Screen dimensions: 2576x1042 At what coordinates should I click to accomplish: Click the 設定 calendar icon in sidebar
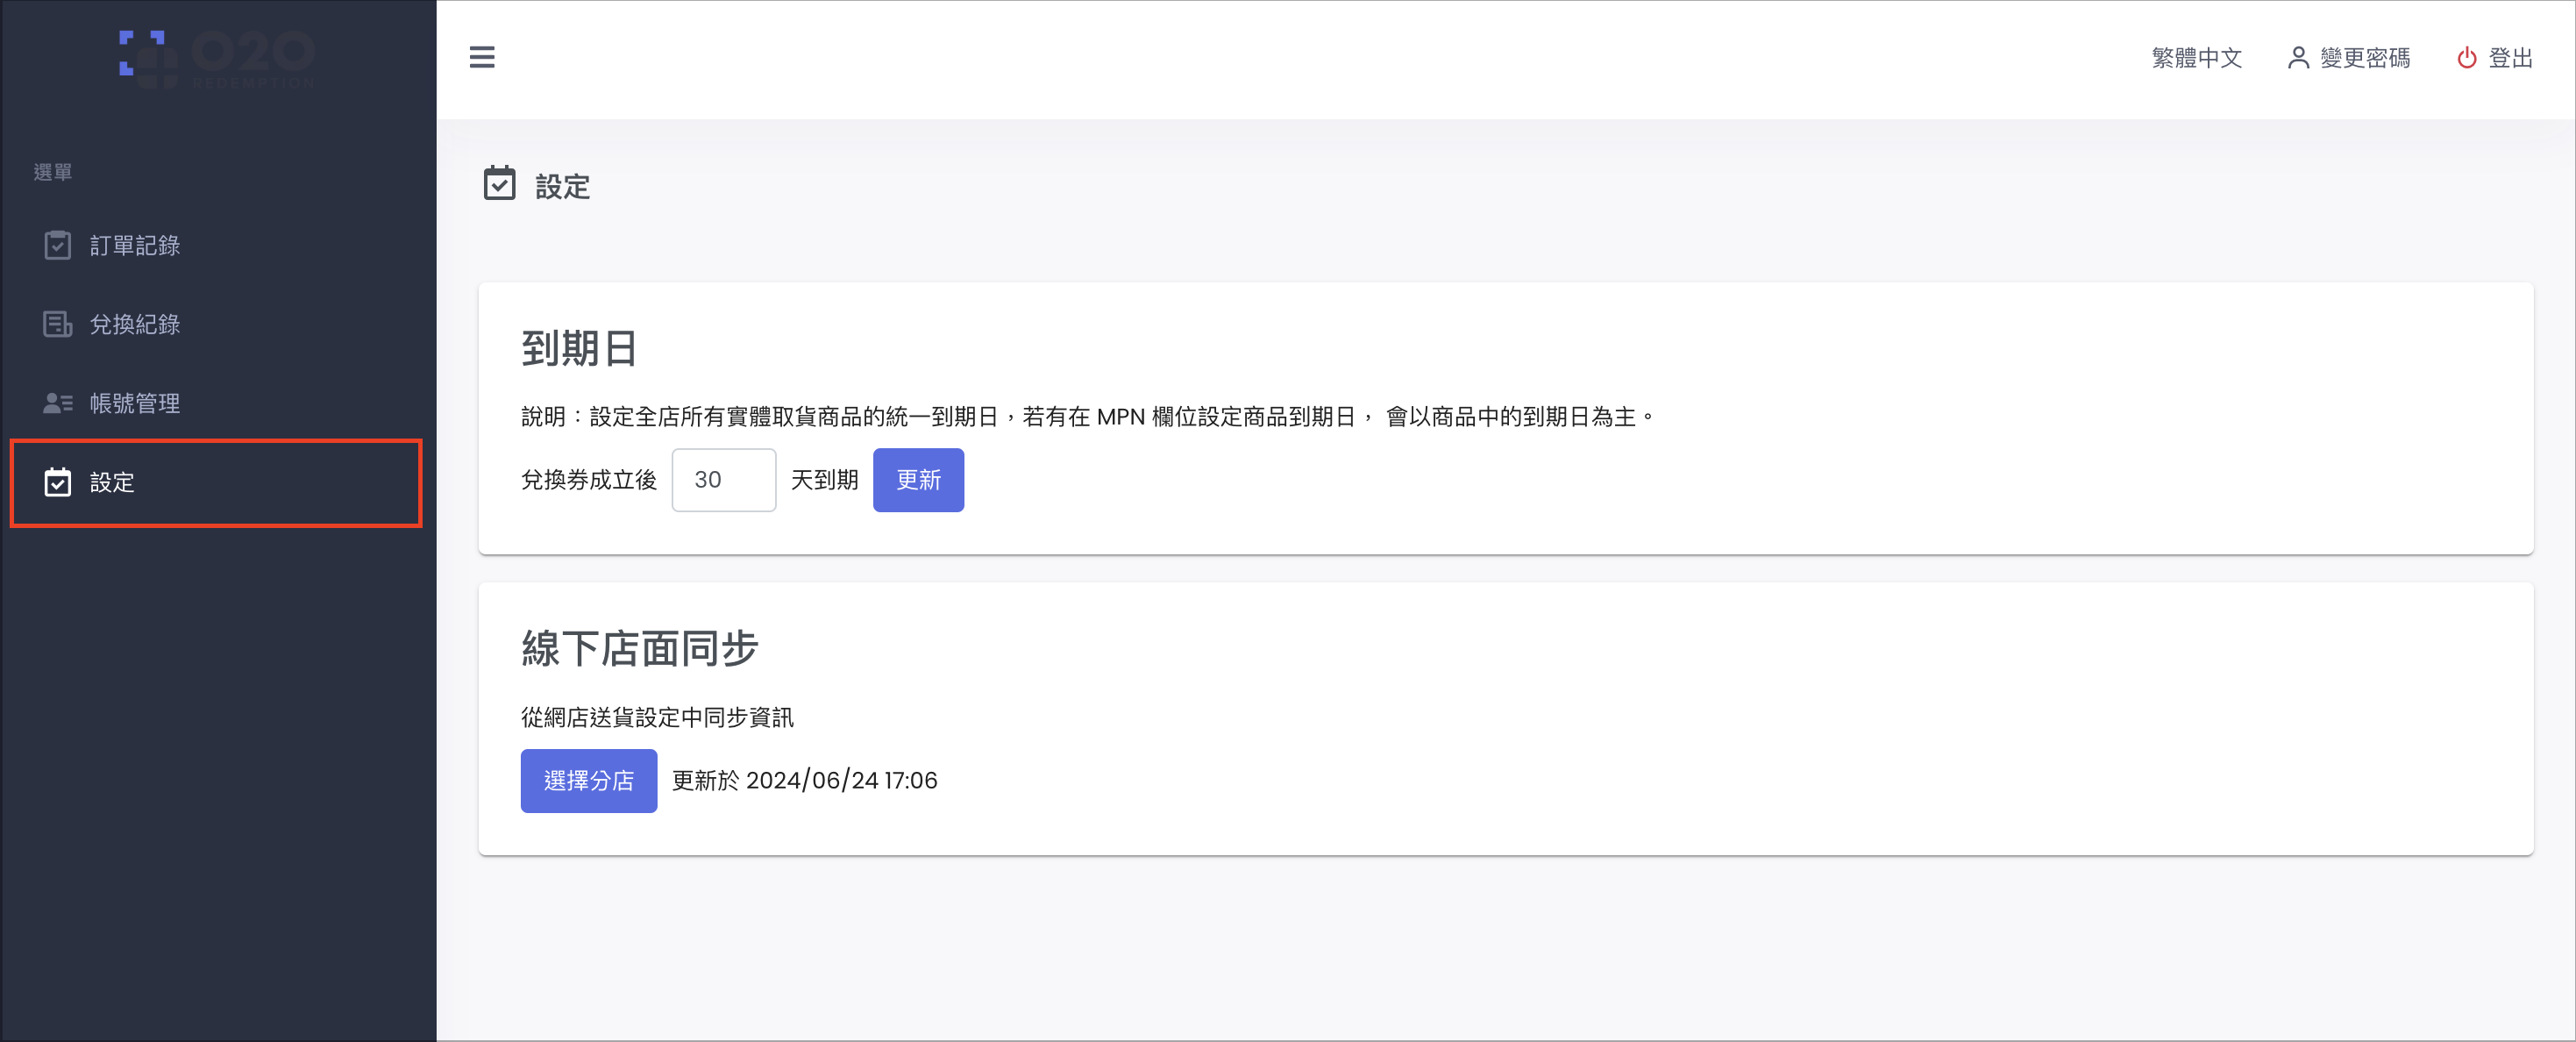coord(57,482)
